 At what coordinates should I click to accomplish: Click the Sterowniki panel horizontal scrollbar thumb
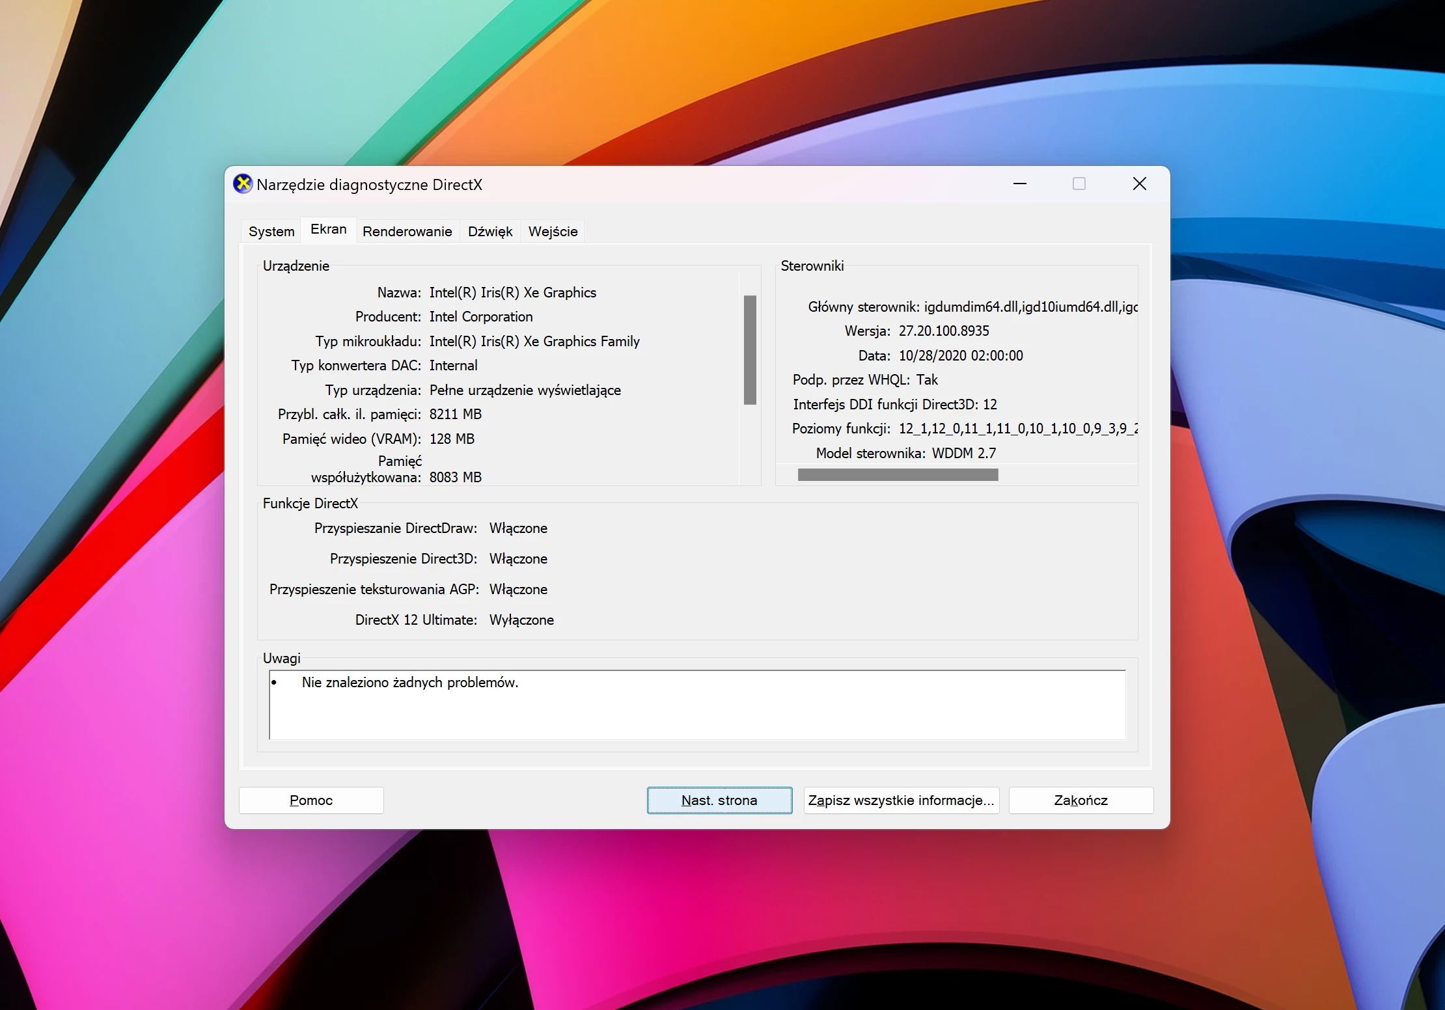click(x=898, y=475)
